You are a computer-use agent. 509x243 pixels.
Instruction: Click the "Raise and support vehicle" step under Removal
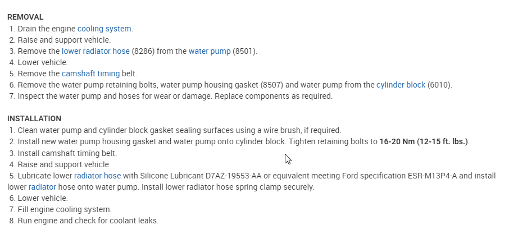point(64,40)
